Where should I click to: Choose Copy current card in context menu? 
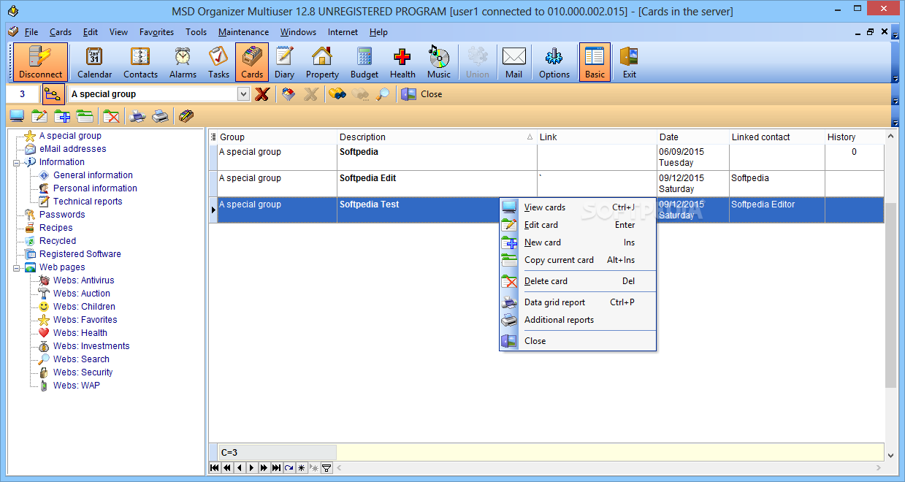click(578, 260)
